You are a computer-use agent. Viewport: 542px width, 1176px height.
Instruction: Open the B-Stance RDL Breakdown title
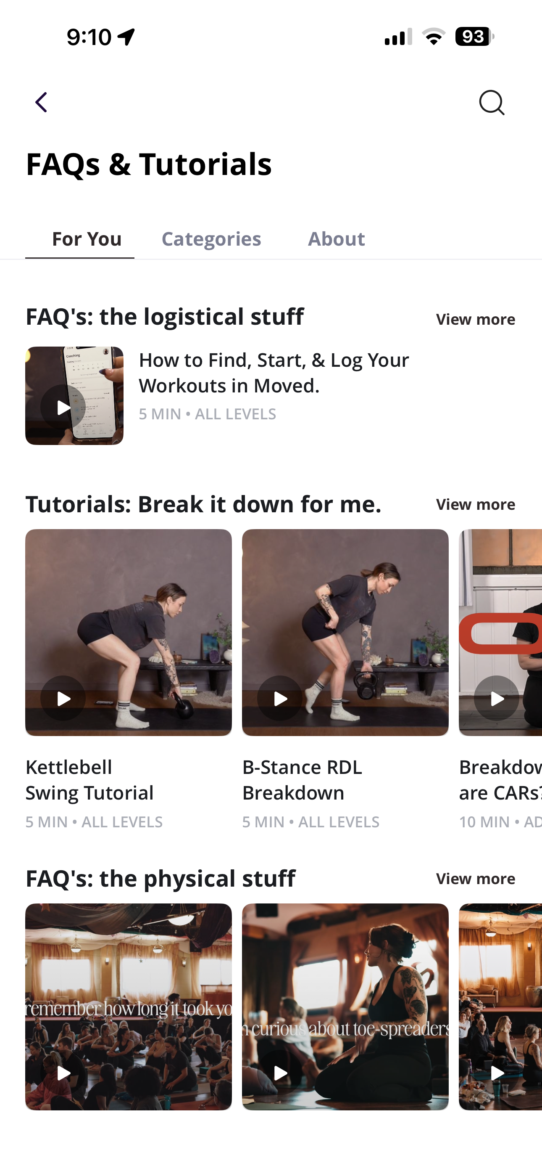(302, 780)
